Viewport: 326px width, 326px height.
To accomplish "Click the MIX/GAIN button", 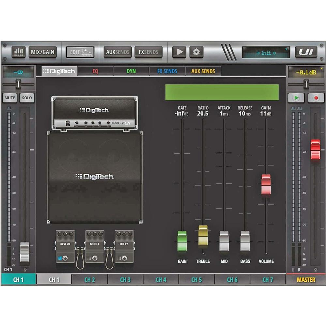I will click(43, 52).
